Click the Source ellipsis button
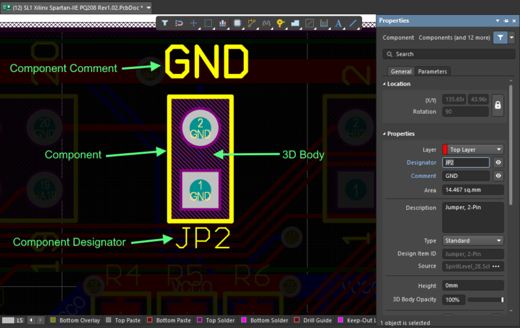 coord(498,266)
